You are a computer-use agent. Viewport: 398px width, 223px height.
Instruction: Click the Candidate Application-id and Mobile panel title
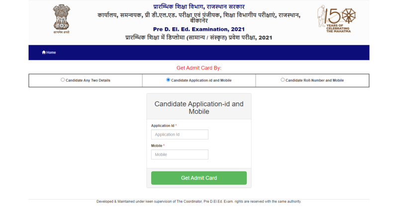199,108
